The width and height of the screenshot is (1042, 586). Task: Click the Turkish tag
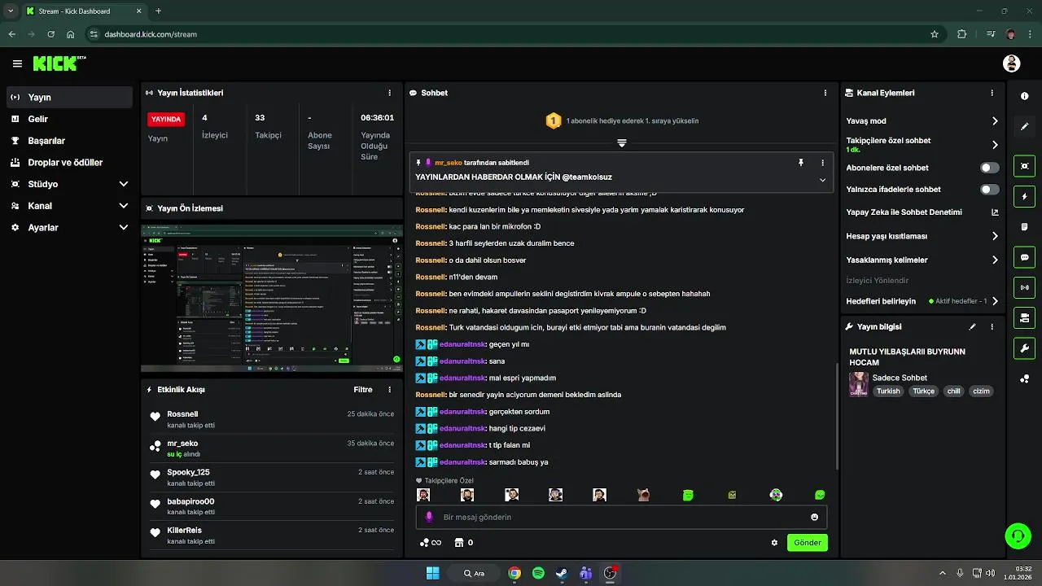click(888, 391)
